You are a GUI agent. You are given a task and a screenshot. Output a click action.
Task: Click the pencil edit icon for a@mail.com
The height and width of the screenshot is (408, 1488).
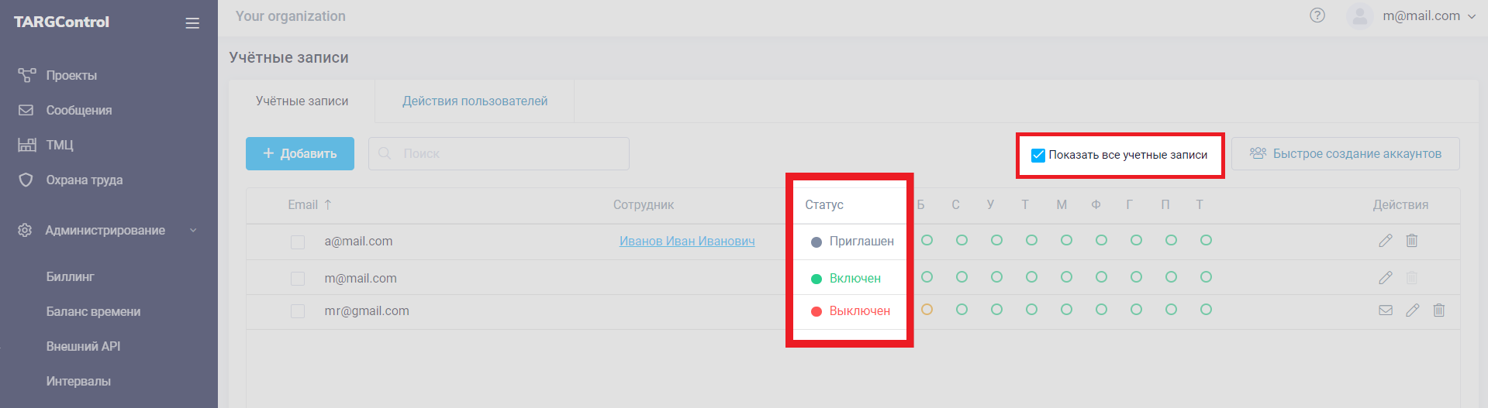pos(1386,241)
